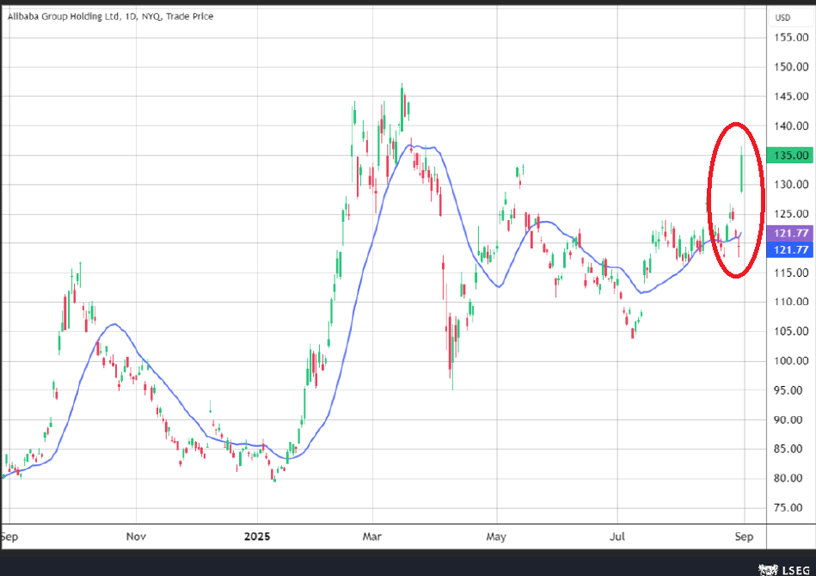
Task: Click the rightmost Sep date axis label
Action: [x=744, y=536]
